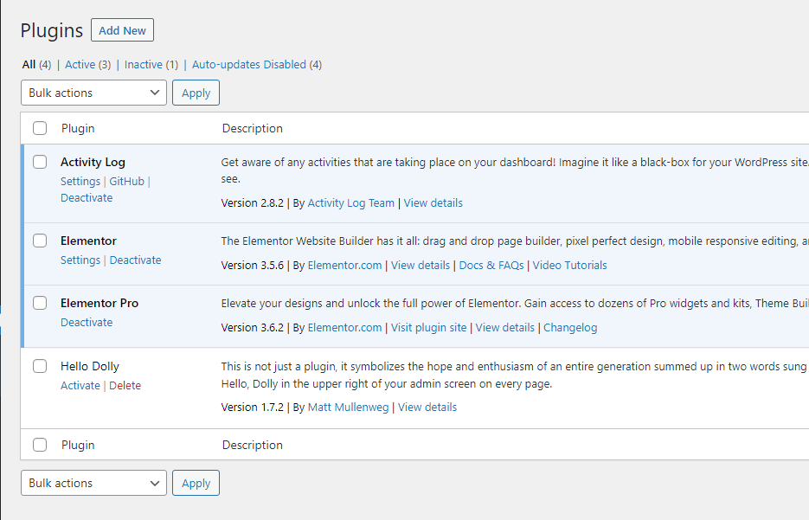
Task: Click the Elementor Pro plugin name
Action: point(100,304)
